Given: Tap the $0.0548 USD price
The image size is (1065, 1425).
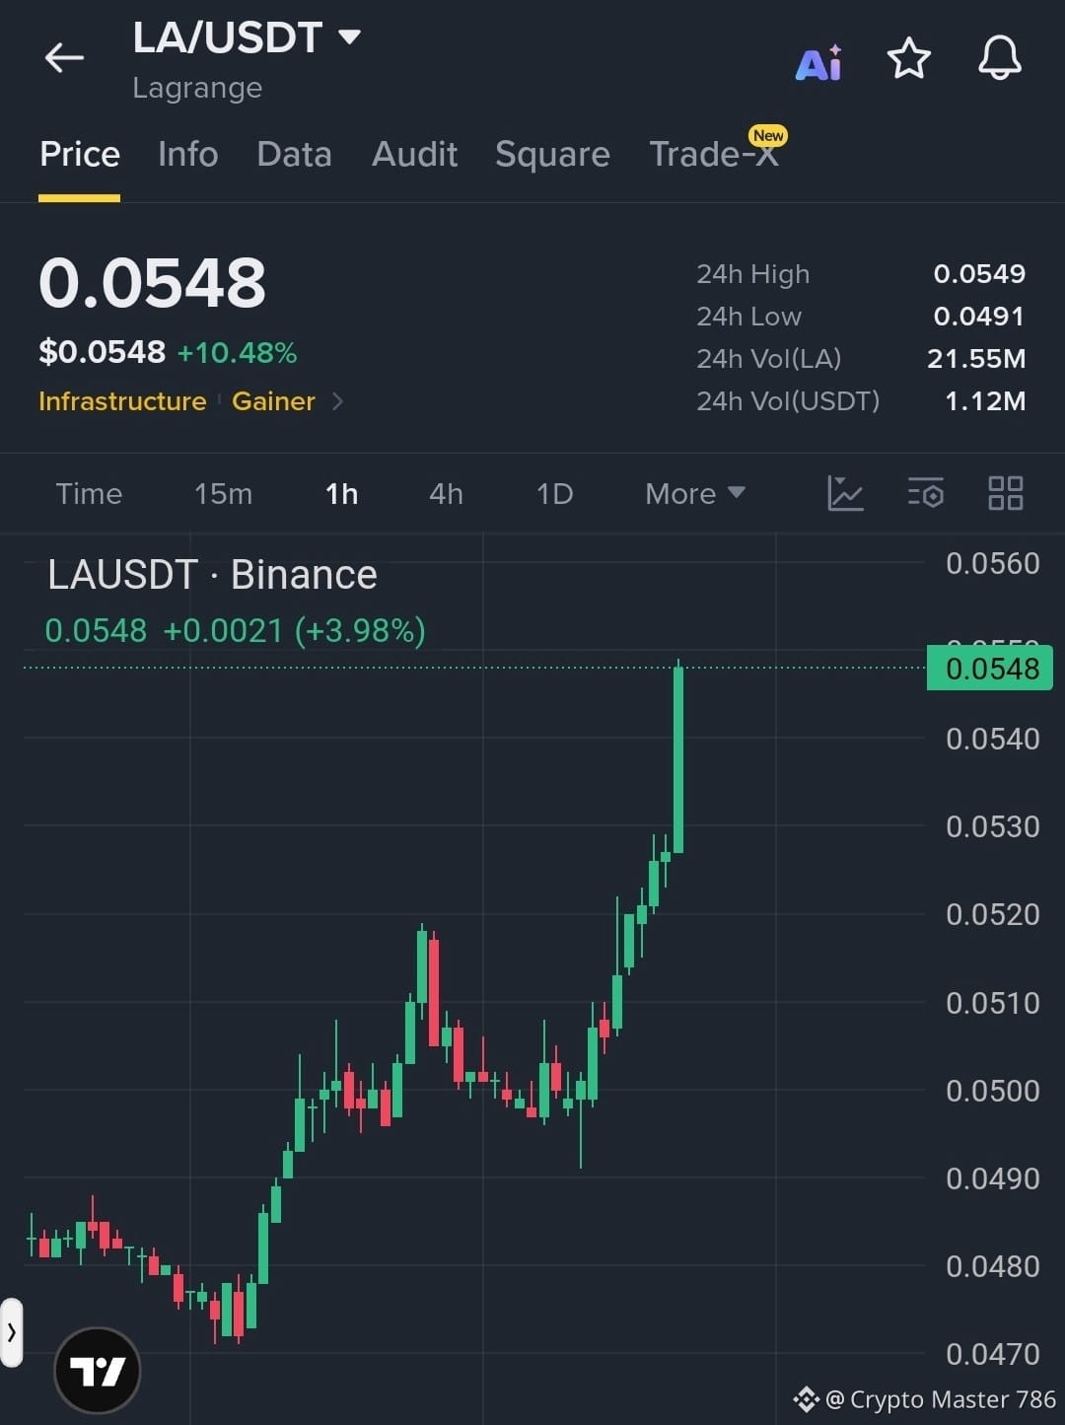Looking at the screenshot, I should [102, 352].
